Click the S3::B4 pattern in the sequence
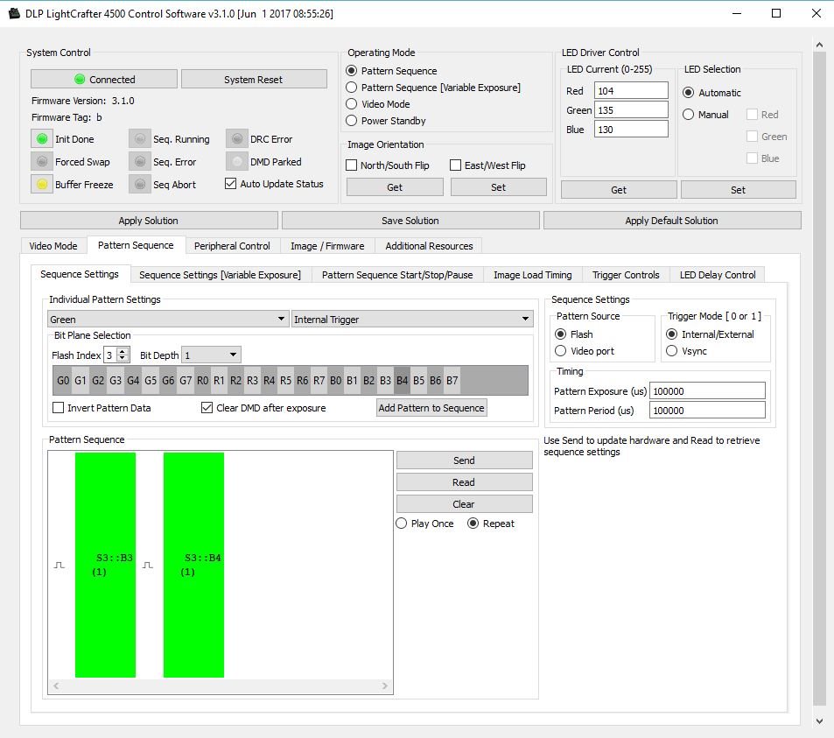This screenshot has height=738, width=834. 192,565
